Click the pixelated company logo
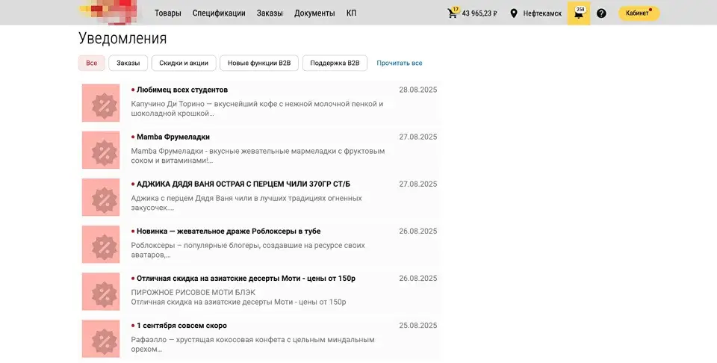 pyautogui.click(x=109, y=11)
